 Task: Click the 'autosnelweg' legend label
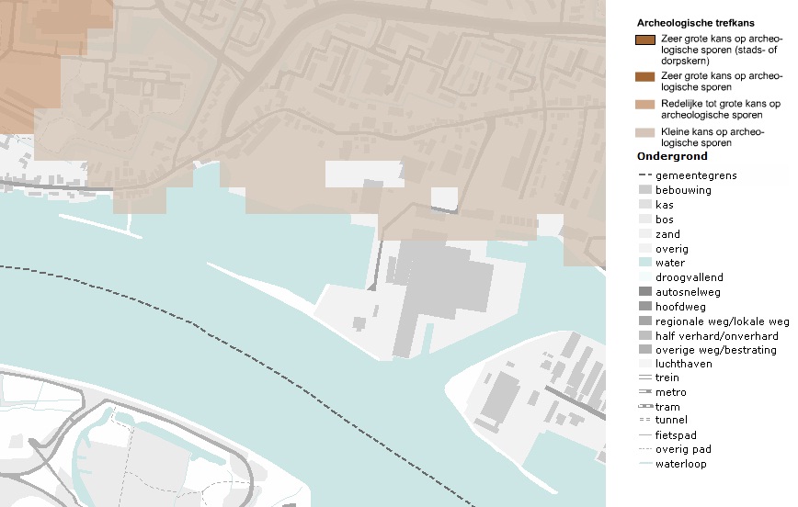coord(688,292)
